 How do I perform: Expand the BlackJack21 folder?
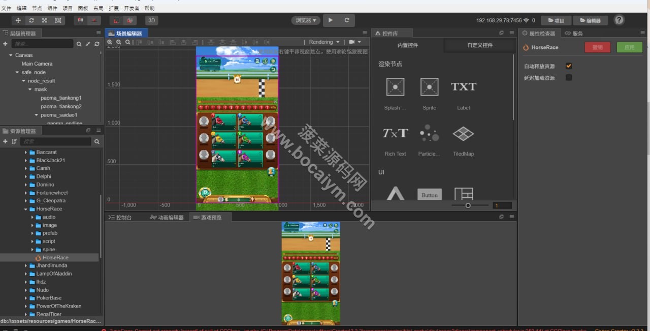tap(26, 160)
